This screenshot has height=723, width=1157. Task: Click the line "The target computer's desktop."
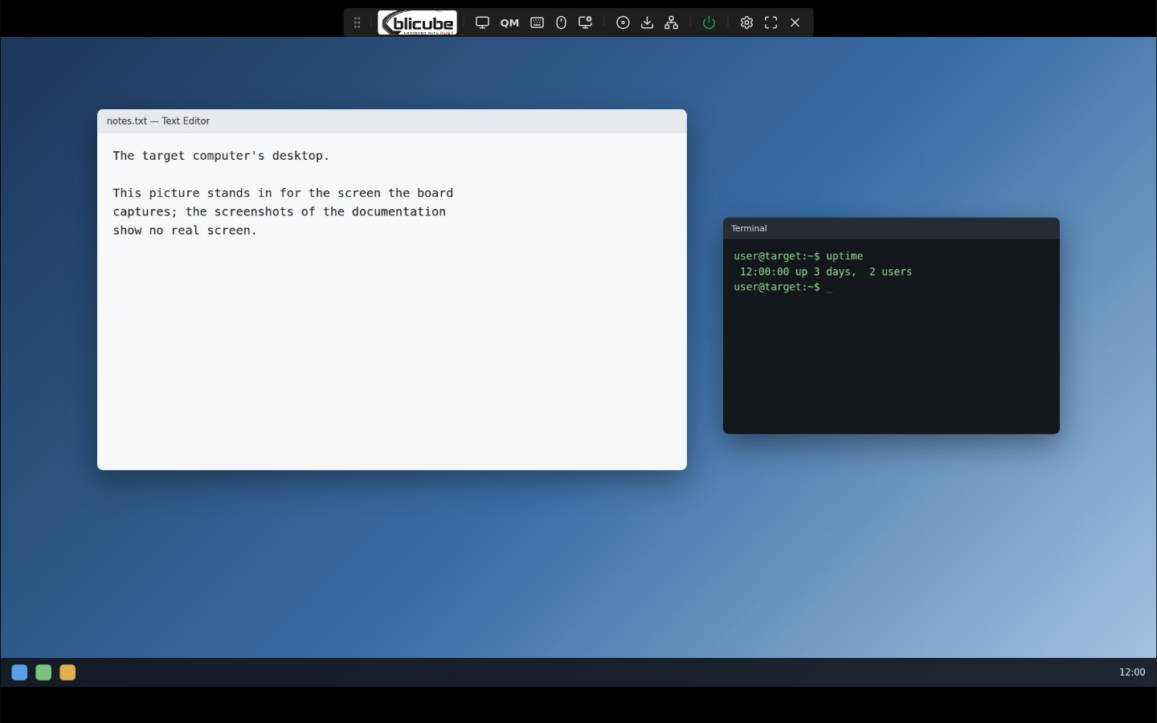(221, 156)
